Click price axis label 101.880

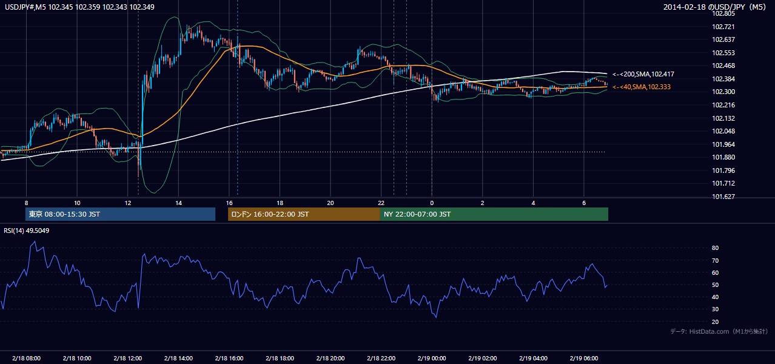tap(723, 157)
